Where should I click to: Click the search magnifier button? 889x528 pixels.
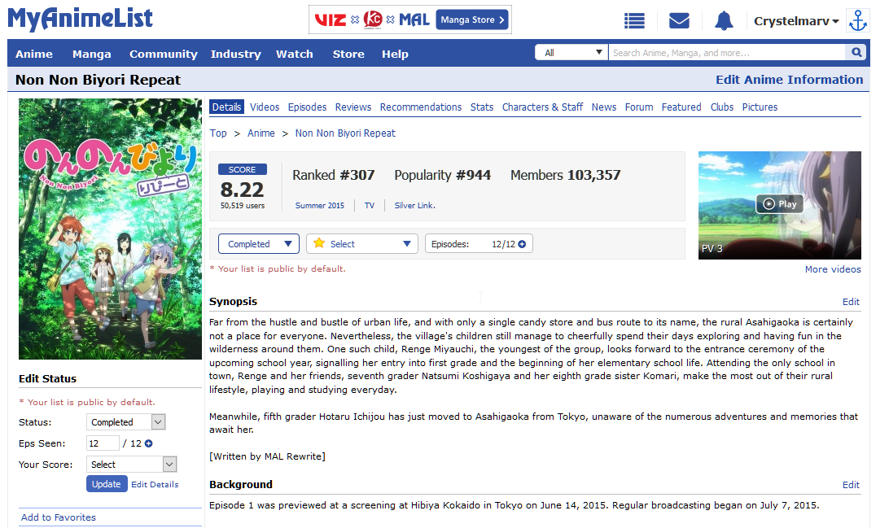point(856,53)
